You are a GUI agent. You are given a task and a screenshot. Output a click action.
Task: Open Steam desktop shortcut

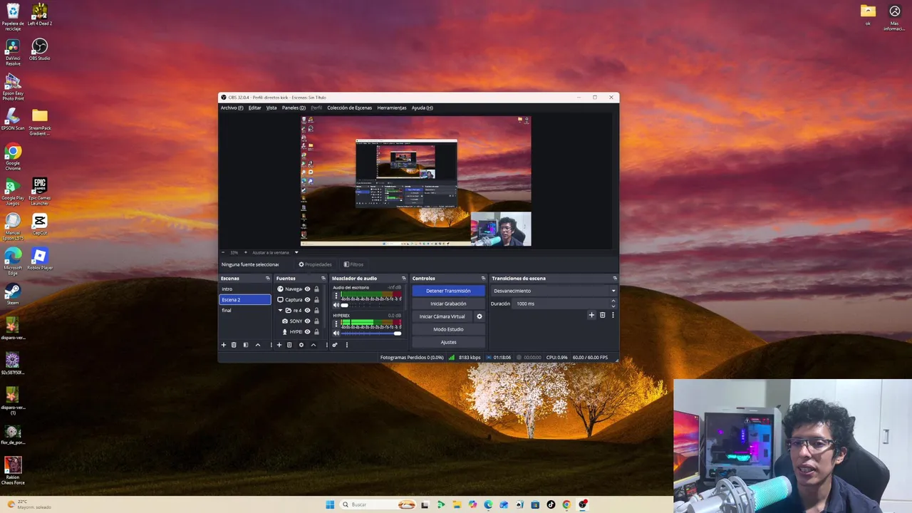pyautogui.click(x=13, y=294)
